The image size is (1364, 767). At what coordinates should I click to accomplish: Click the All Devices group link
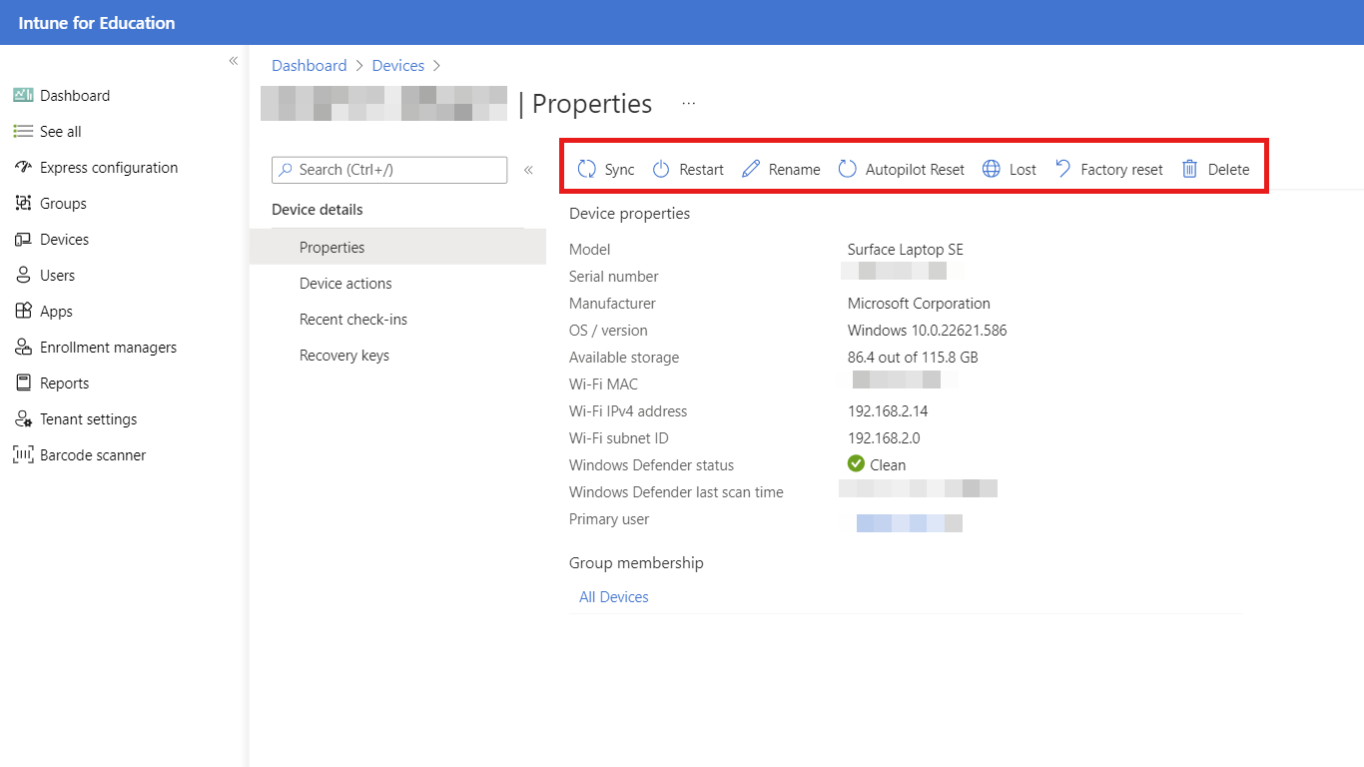(x=613, y=597)
